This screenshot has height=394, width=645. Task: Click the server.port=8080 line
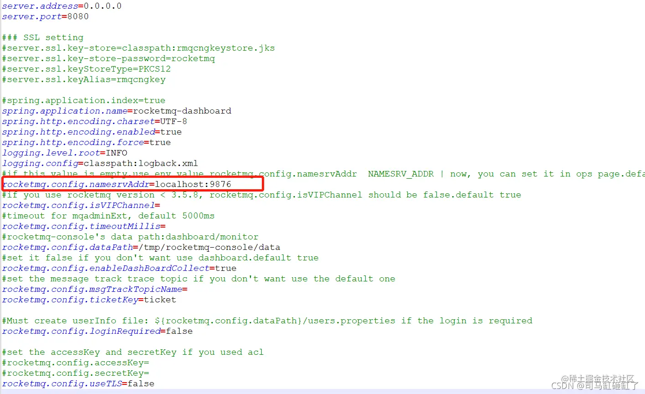45,16
